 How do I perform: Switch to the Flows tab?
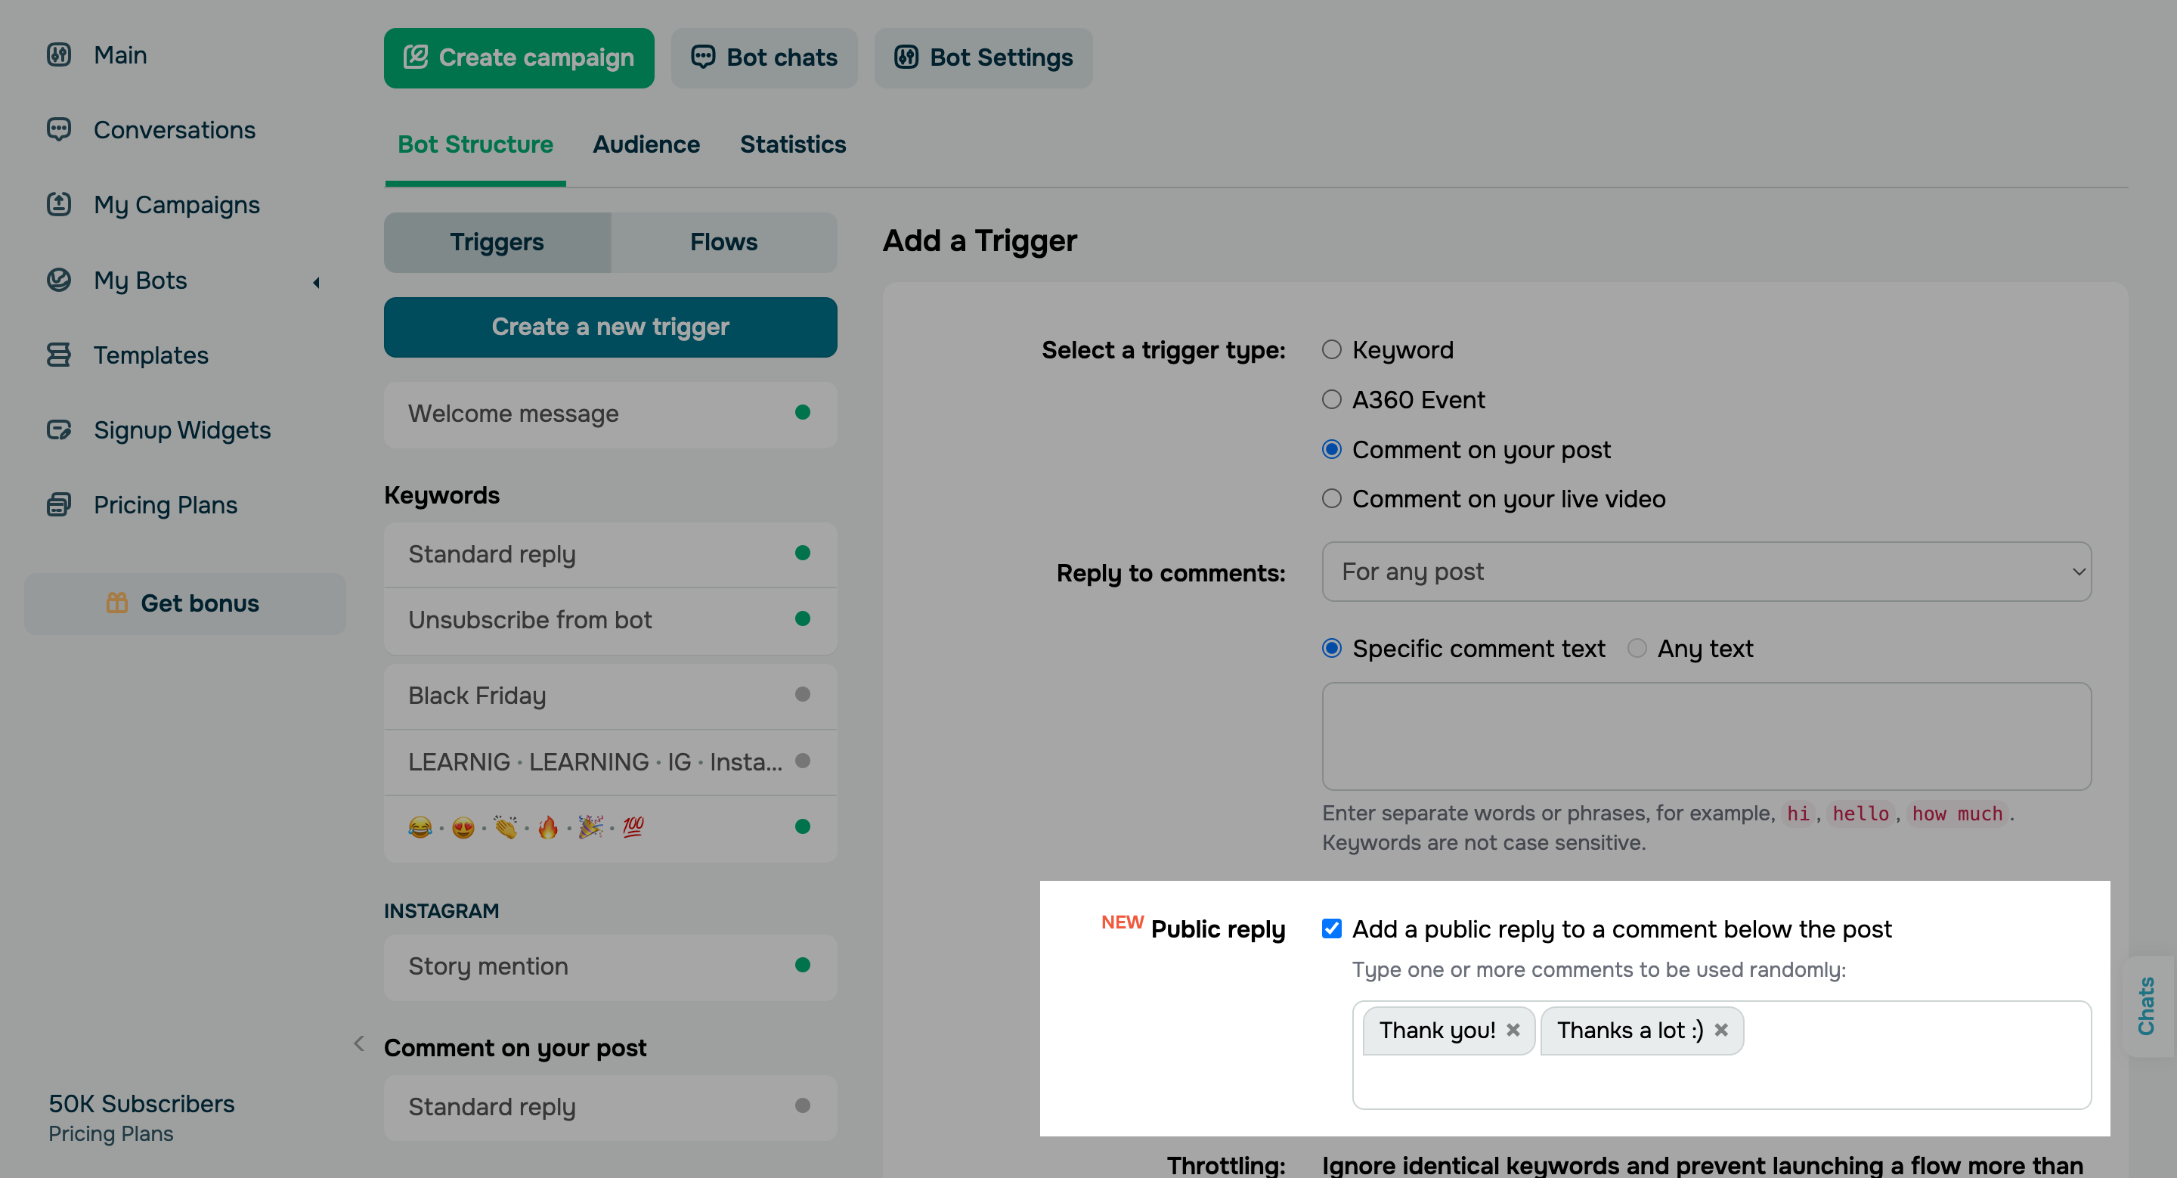point(723,242)
